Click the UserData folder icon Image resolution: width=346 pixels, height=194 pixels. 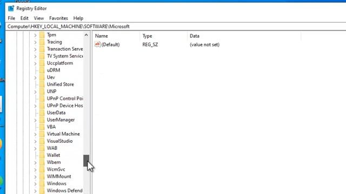(42, 113)
